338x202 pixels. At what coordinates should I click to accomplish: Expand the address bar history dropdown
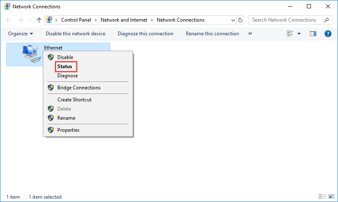pyautogui.click(x=233, y=20)
